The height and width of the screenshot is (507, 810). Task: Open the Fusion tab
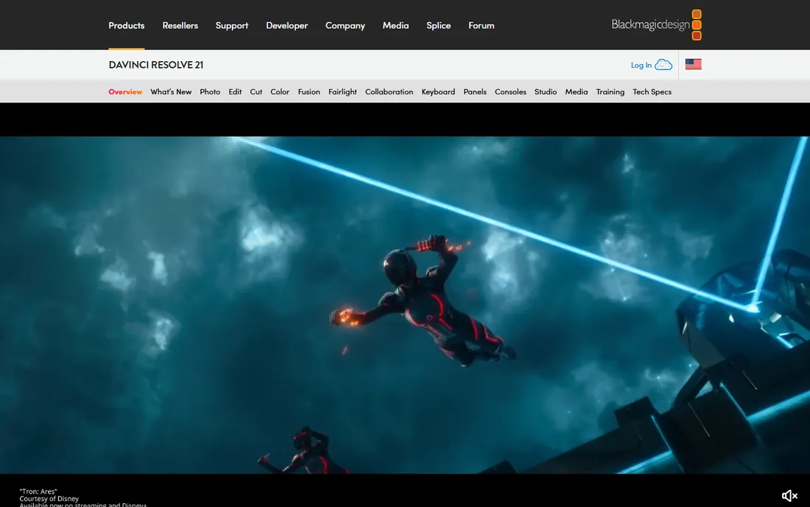309,91
